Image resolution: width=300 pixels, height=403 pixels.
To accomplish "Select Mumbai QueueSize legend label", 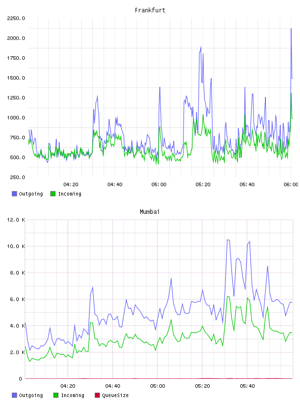I will pos(115,395).
